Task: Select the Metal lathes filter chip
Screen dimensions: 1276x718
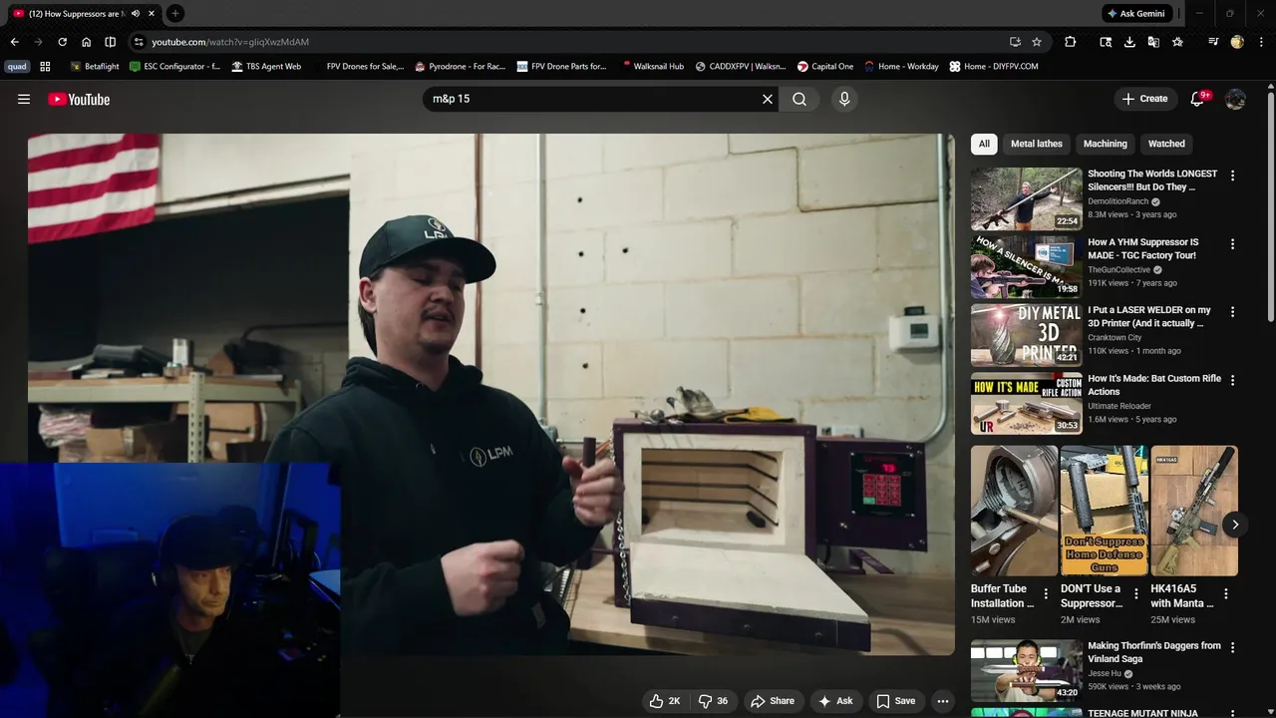Action: (1037, 144)
